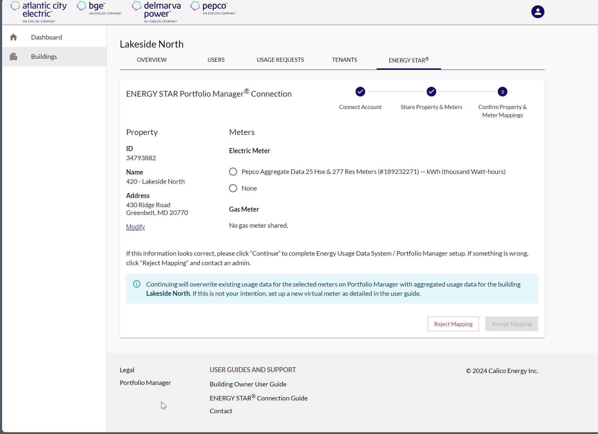Open the USAGE REQUESTS tab
The image size is (598, 434).
(x=280, y=60)
